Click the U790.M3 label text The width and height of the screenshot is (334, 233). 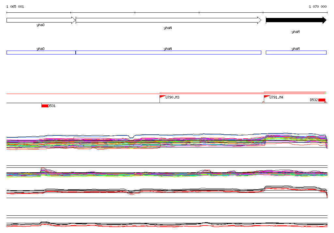(x=172, y=98)
